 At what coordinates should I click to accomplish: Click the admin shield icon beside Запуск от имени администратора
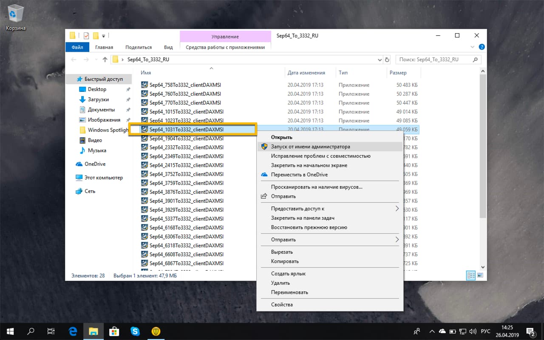pos(264,146)
